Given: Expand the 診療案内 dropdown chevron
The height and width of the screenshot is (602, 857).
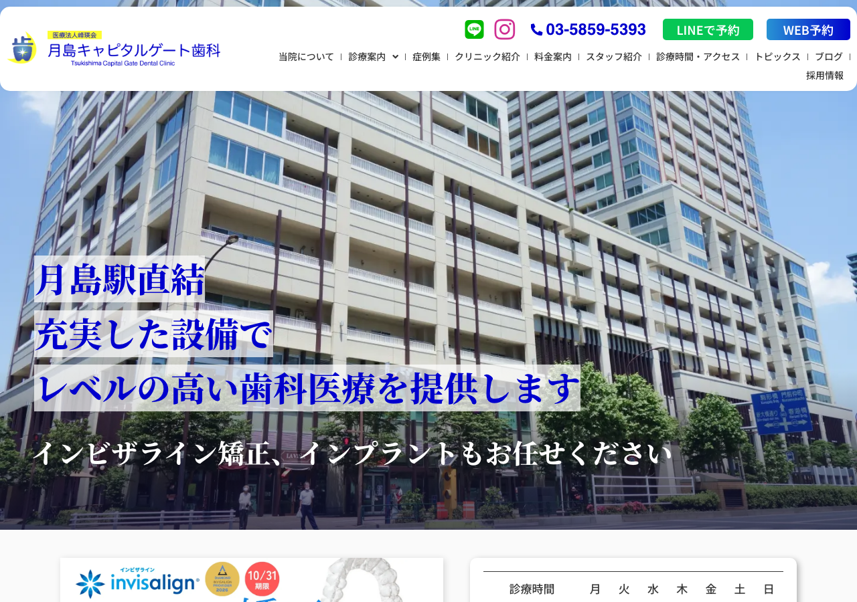Looking at the screenshot, I should pos(395,57).
